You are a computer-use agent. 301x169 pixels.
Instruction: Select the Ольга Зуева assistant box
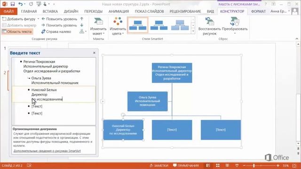147,101
